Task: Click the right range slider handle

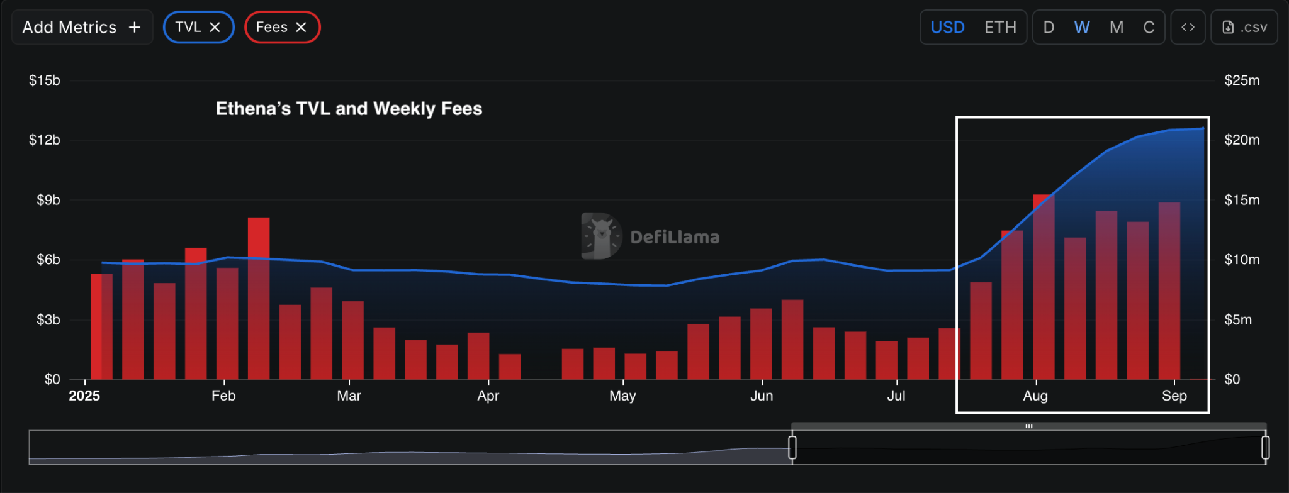Action: (x=1266, y=448)
